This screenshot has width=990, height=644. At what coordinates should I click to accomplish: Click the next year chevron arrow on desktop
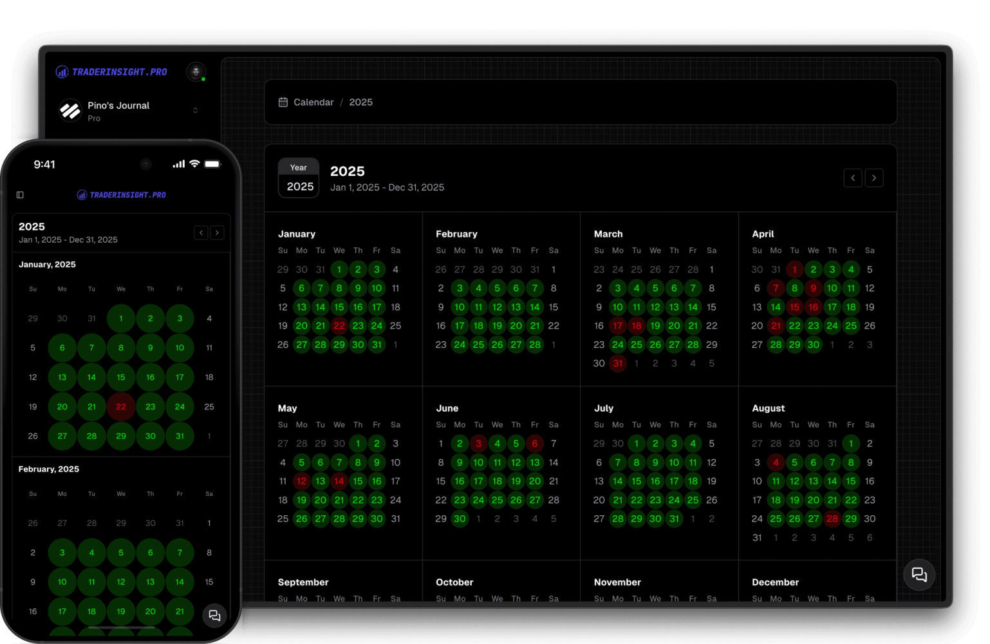(x=874, y=178)
